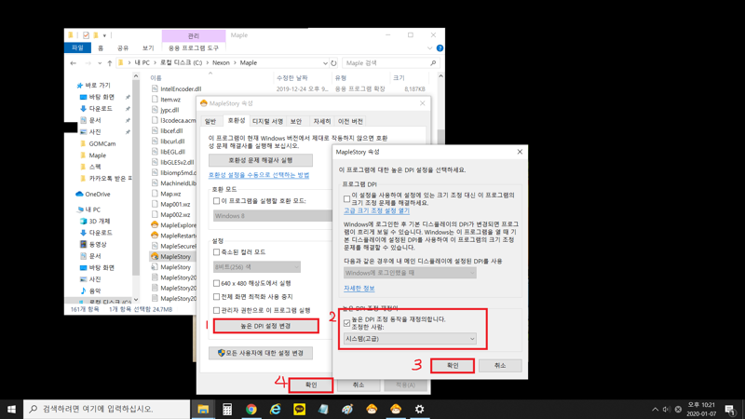Enable 640 x 480 해상도에서 실행
745x419 pixels.
pos(217,283)
